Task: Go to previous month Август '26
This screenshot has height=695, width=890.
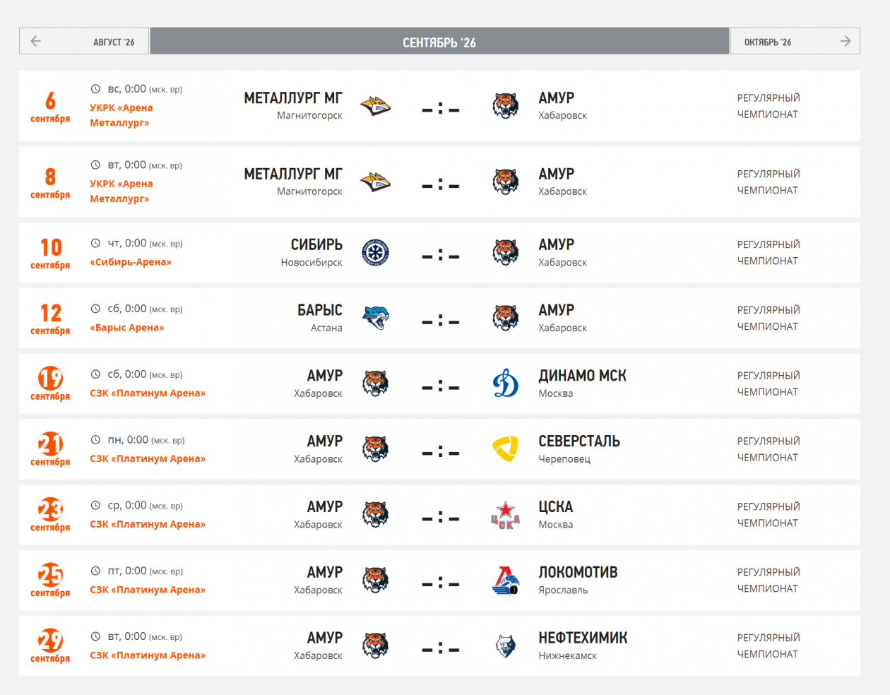Action: click(x=84, y=41)
